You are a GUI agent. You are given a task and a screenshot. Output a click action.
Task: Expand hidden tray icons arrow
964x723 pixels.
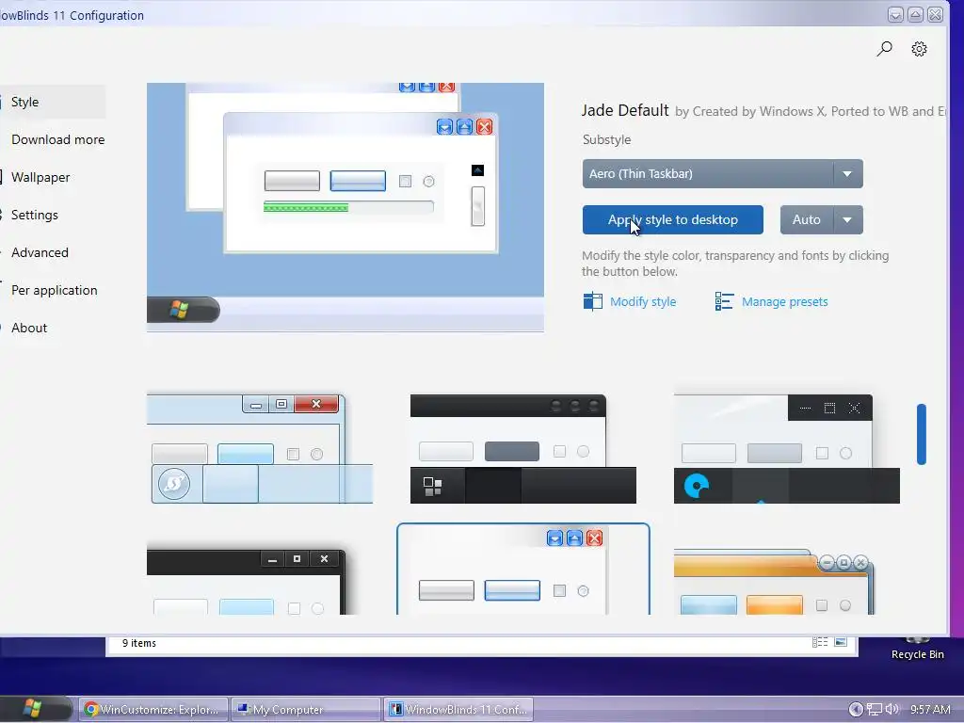pyautogui.click(x=856, y=710)
